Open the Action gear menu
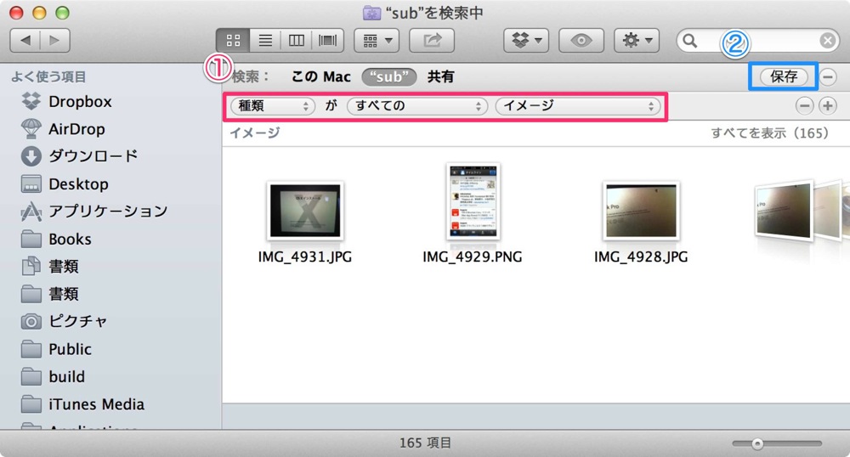Viewport: 850px width, 457px height. tap(637, 40)
